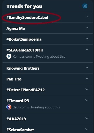
Task: Expand the #DeleteFPIandPA212 trend options
Action: click(87, 89)
